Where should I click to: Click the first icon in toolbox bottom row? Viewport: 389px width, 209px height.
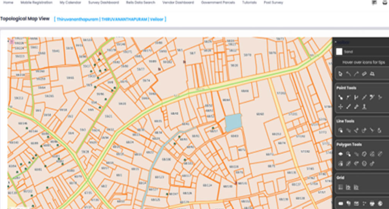click(x=340, y=204)
